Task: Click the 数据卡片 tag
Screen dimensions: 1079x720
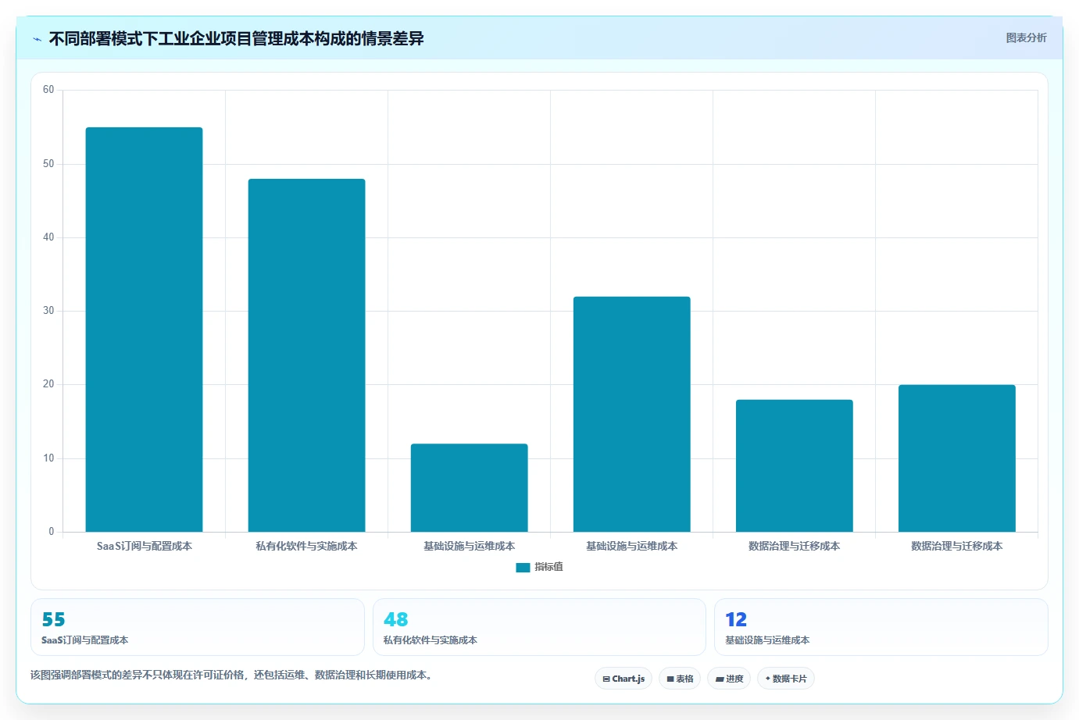Action: point(786,679)
